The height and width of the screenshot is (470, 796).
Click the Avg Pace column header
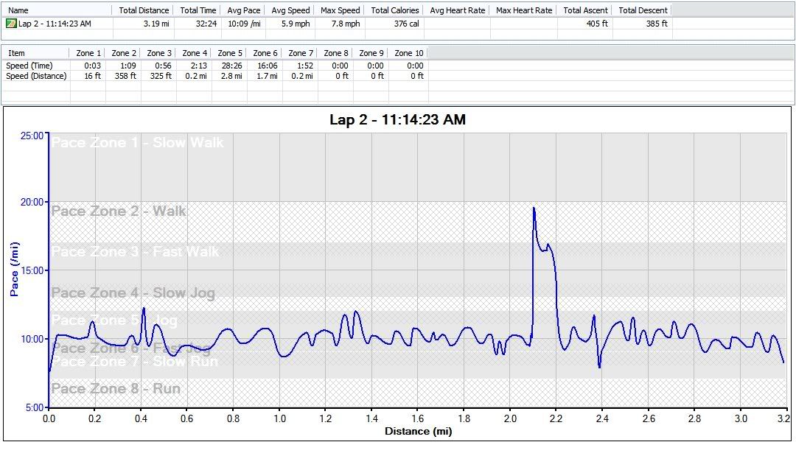click(244, 10)
